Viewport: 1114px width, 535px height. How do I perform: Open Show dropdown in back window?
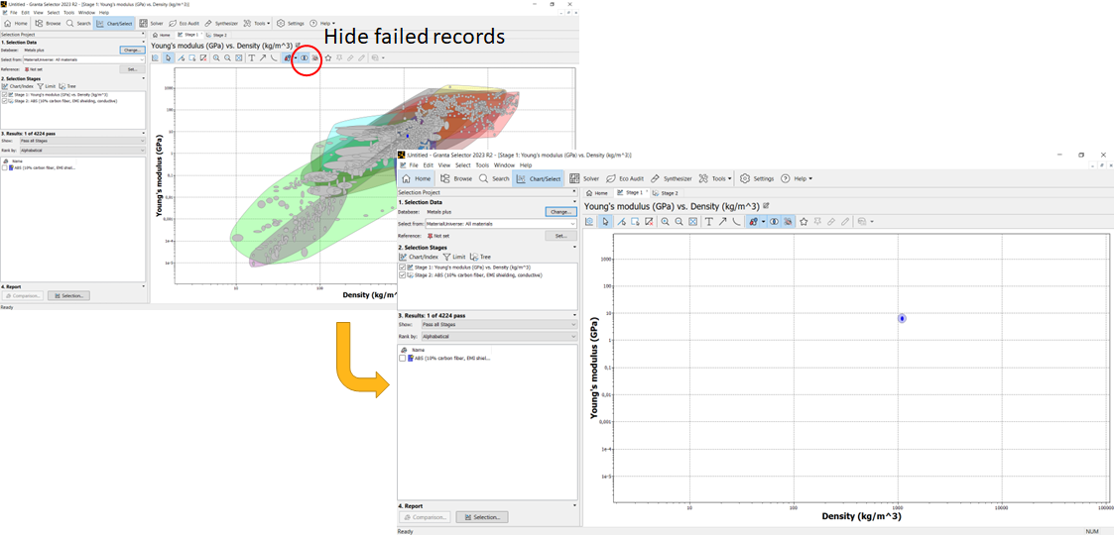click(83, 141)
